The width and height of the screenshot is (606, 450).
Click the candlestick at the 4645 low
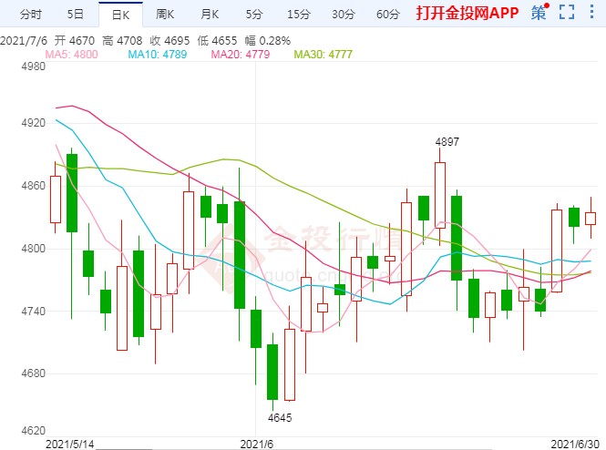coord(272,372)
